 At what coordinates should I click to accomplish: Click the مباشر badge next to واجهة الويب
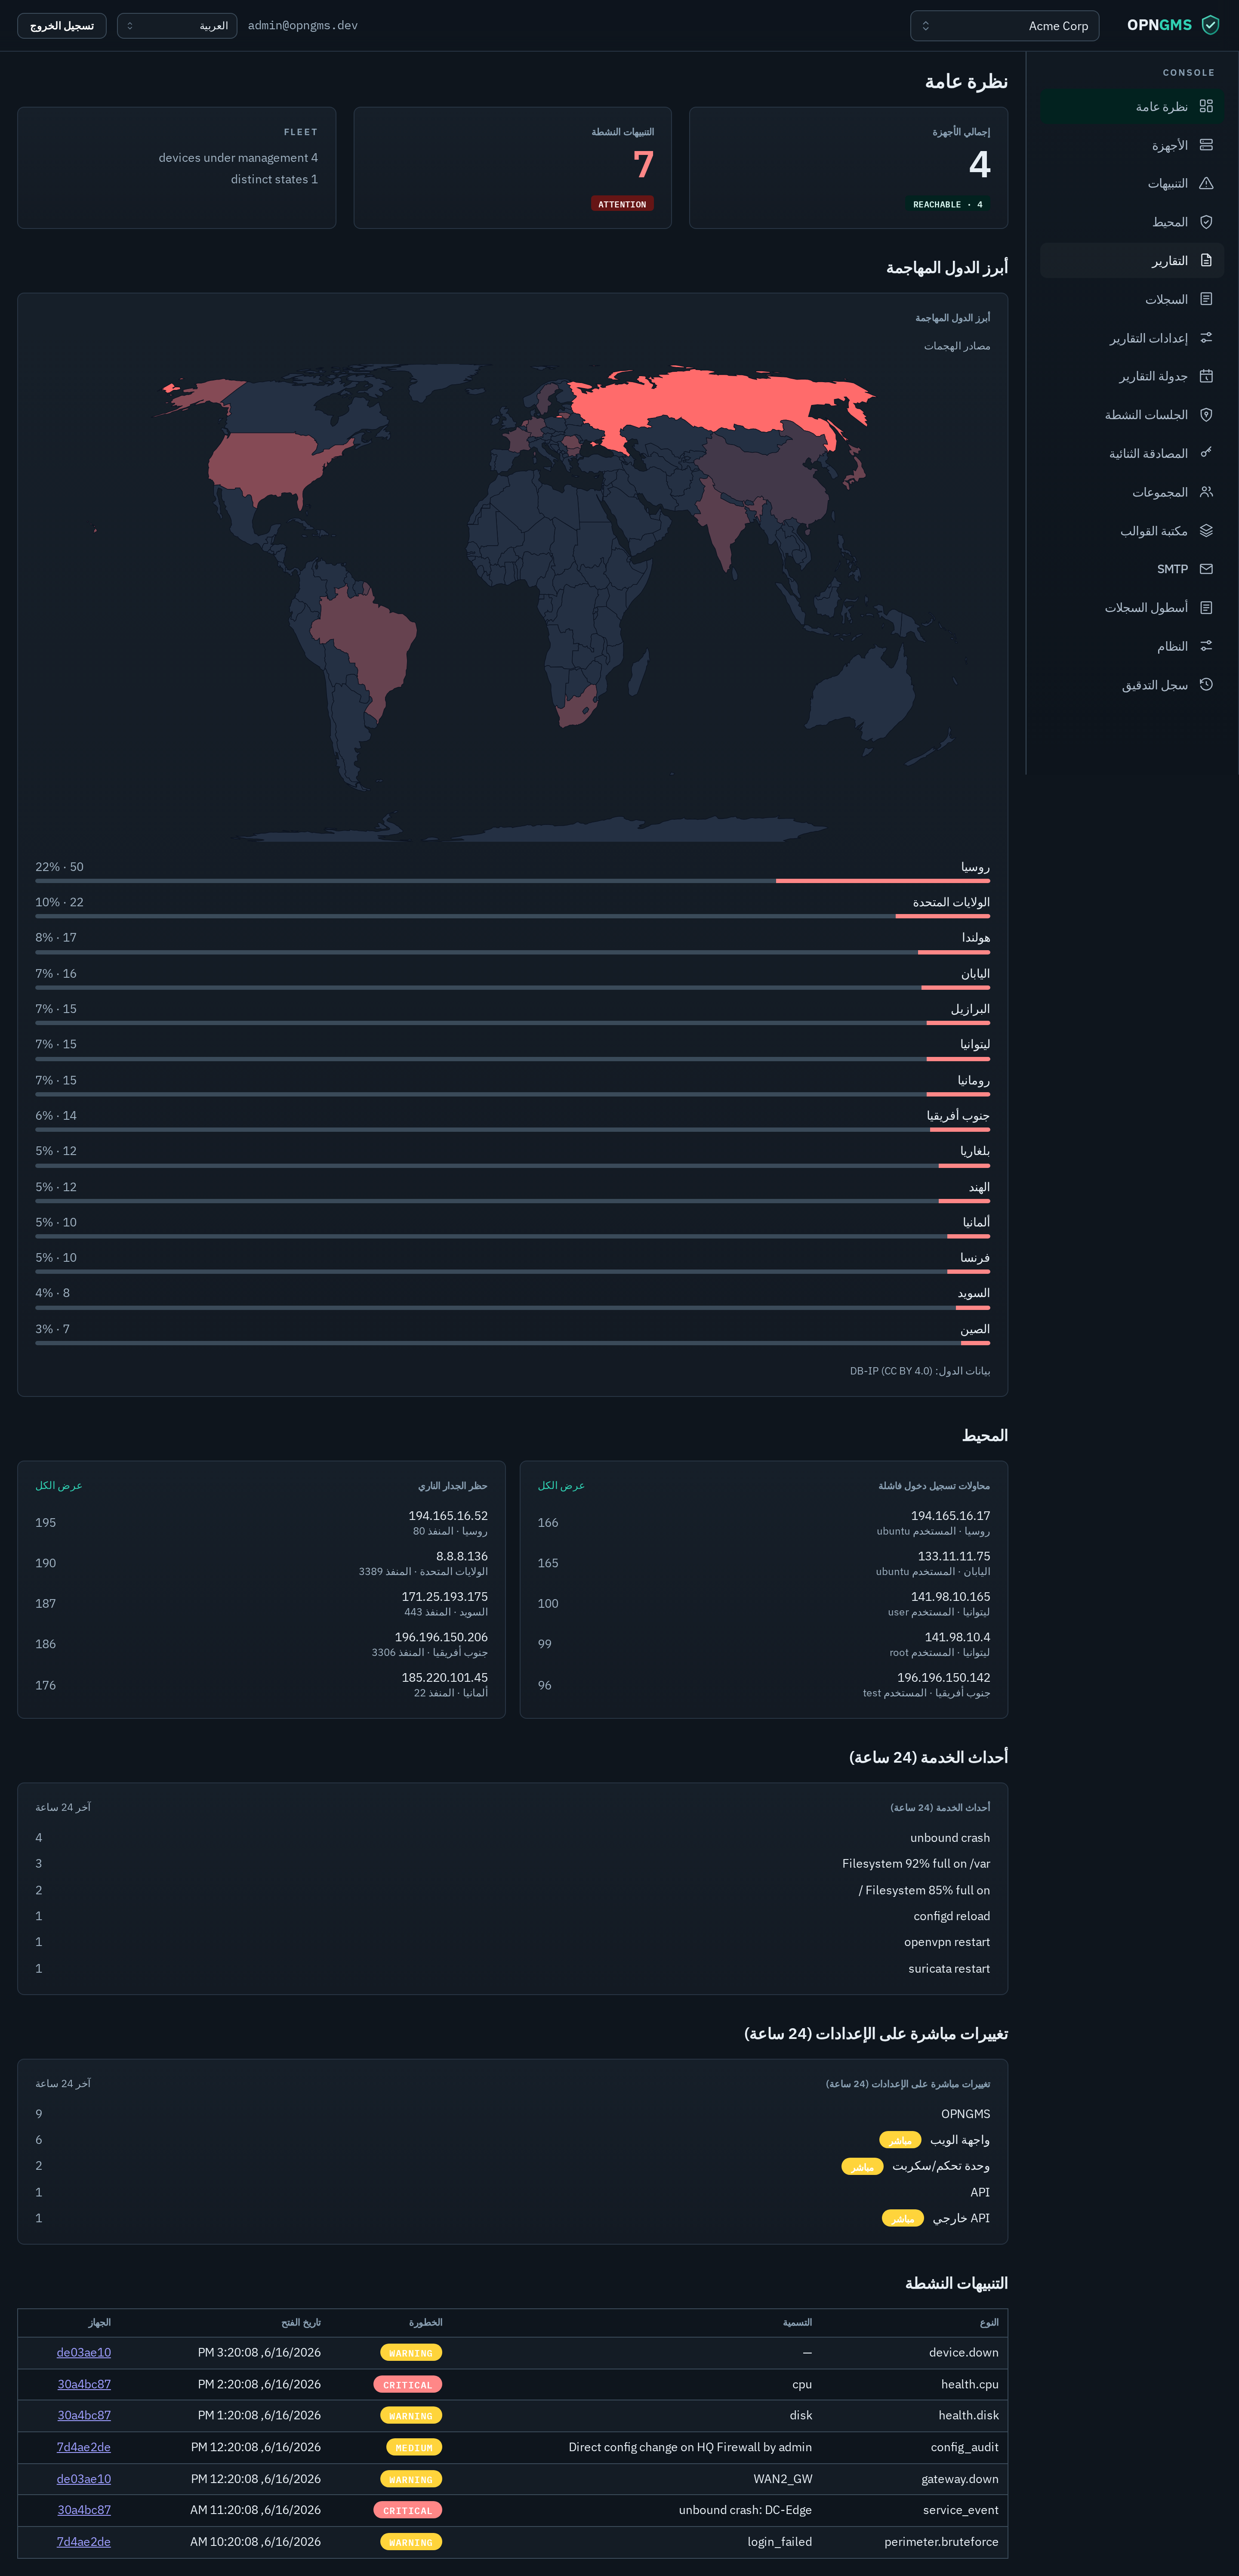pos(900,2140)
